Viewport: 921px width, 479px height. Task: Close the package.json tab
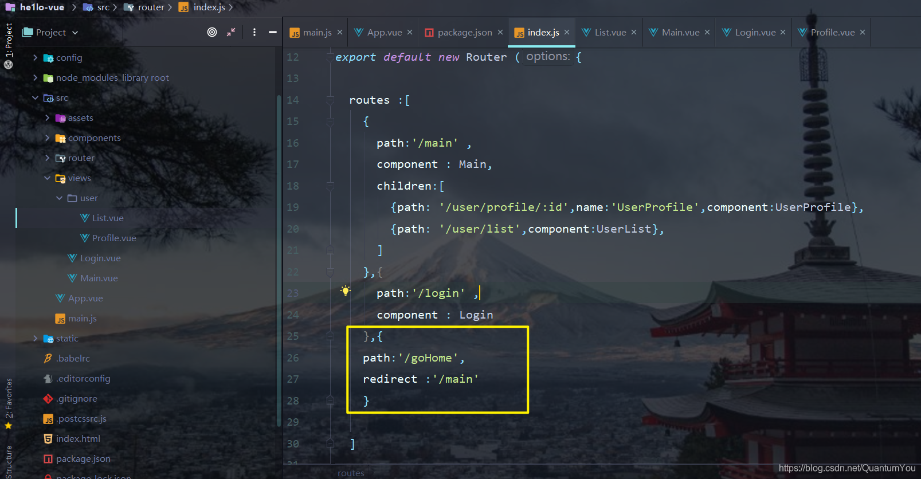tap(500, 32)
